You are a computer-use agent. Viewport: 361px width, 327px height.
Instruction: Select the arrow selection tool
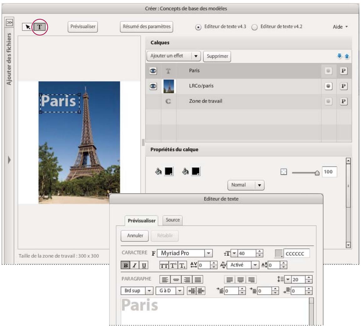point(27,27)
